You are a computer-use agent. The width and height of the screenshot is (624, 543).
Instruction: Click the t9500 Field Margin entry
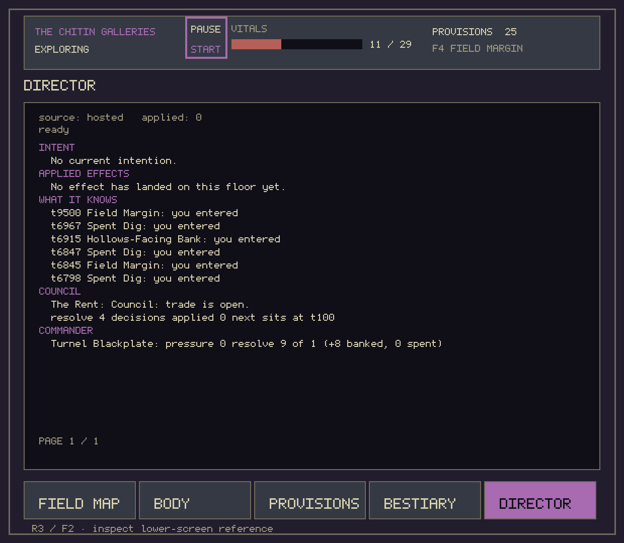pos(144,213)
